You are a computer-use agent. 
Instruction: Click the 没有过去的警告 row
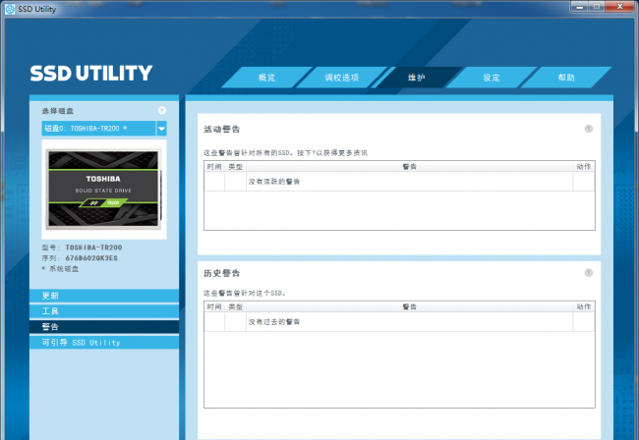pyautogui.click(x=399, y=322)
